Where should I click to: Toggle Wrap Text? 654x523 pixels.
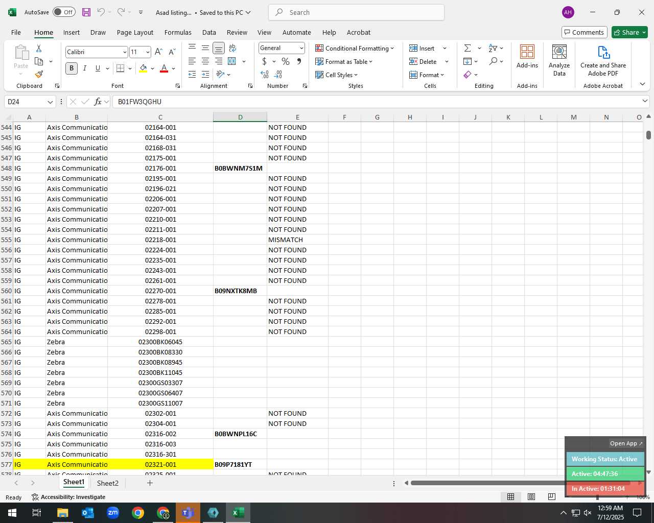pyautogui.click(x=232, y=48)
